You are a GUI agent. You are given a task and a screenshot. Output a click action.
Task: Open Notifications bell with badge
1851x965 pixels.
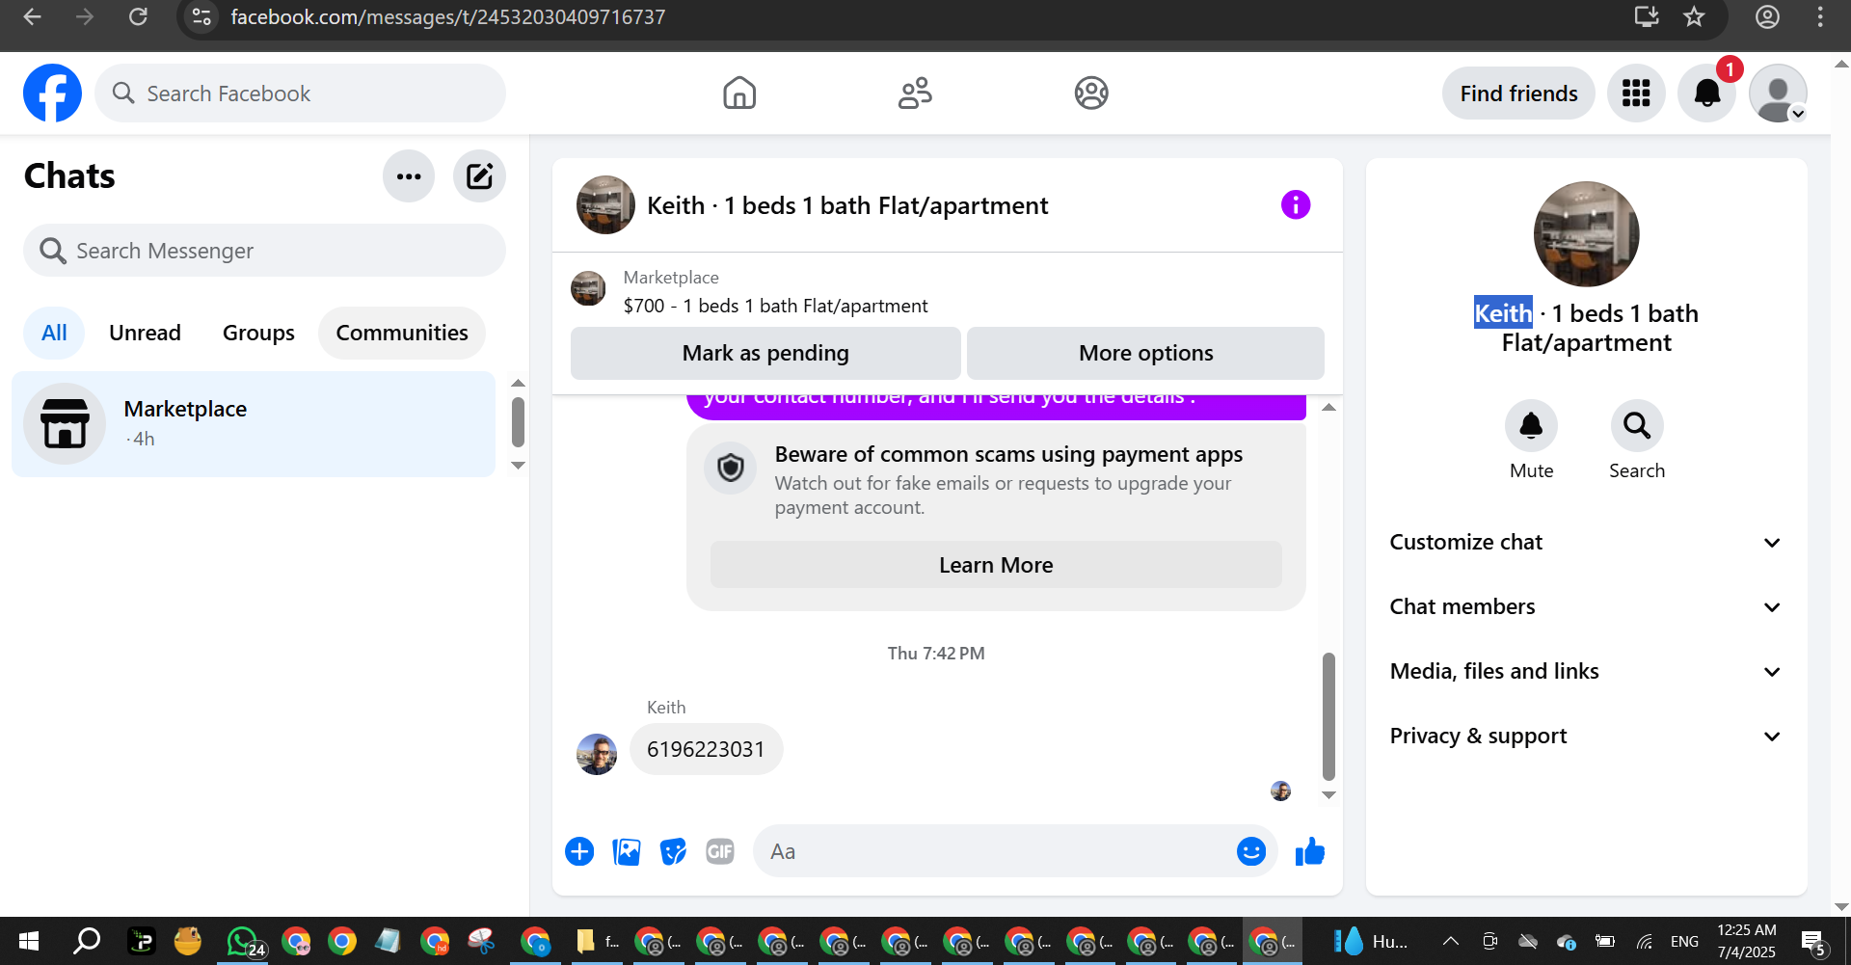[1707, 94]
